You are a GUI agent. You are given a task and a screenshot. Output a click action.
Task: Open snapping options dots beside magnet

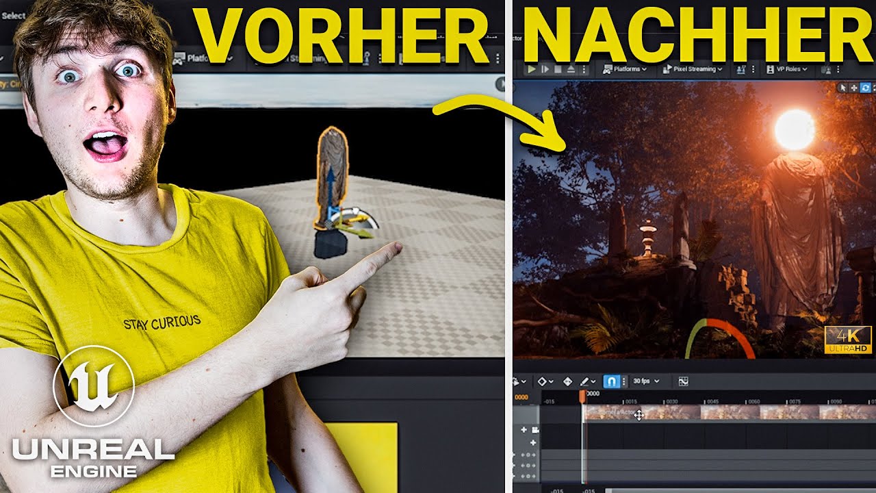(x=624, y=381)
